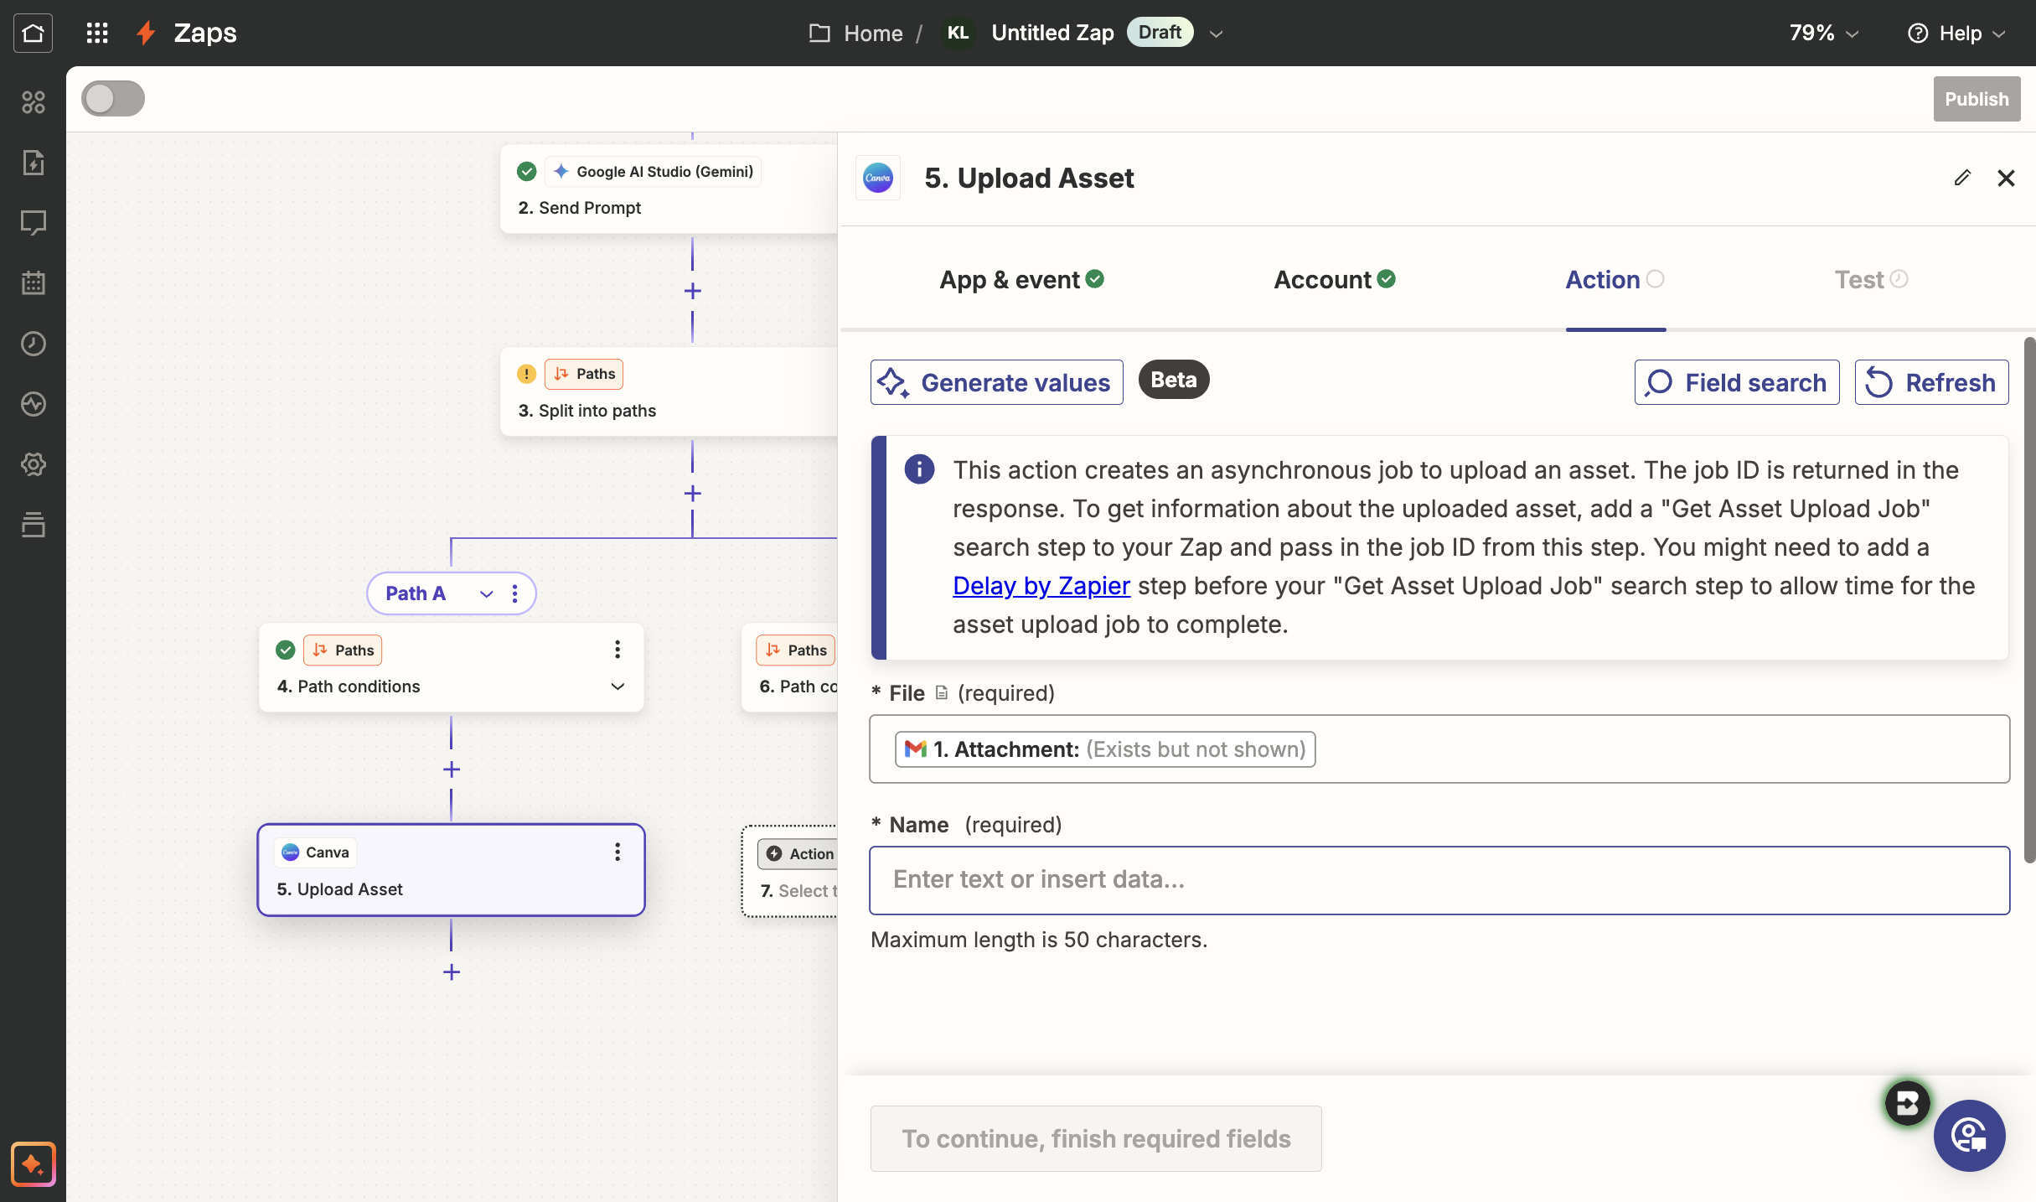Click Zaps heading text

tap(205, 33)
